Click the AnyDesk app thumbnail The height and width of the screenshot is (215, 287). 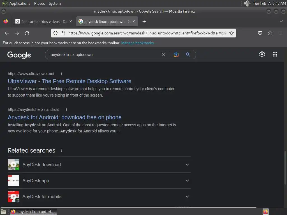point(13,181)
